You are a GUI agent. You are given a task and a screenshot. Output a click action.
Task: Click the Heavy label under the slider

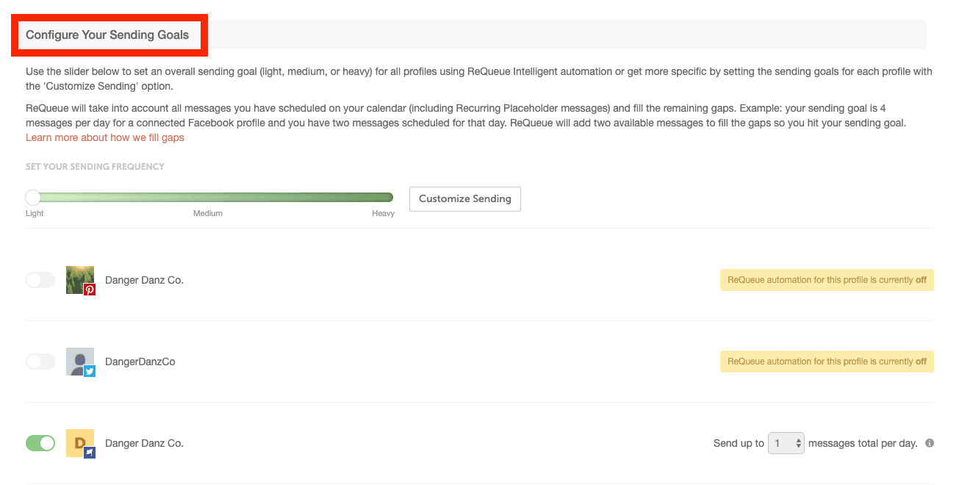[x=383, y=214]
